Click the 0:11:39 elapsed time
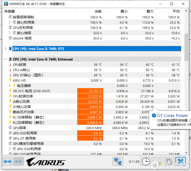Image resolution: width=191 pixels, height=171 pixels. point(134,161)
